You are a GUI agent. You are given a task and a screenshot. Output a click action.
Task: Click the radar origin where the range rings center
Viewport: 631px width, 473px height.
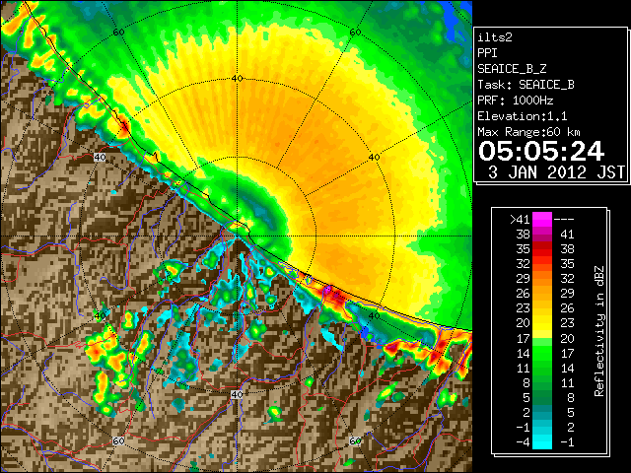238,236
